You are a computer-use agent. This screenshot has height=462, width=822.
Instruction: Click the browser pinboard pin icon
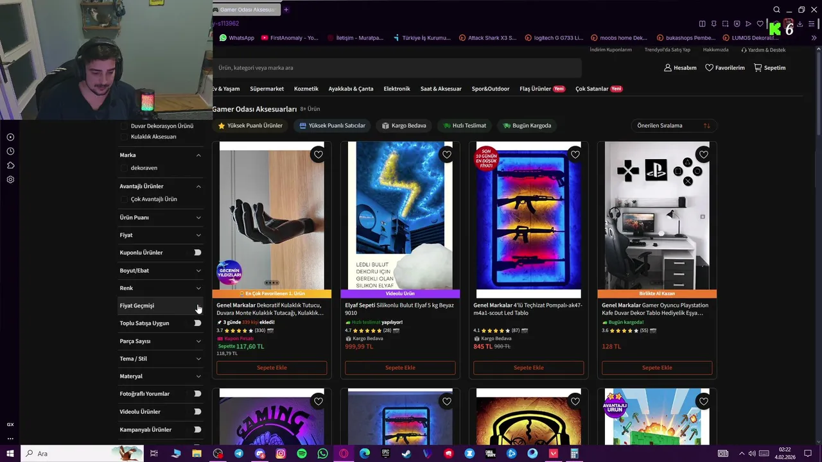[x=713, y=24]
